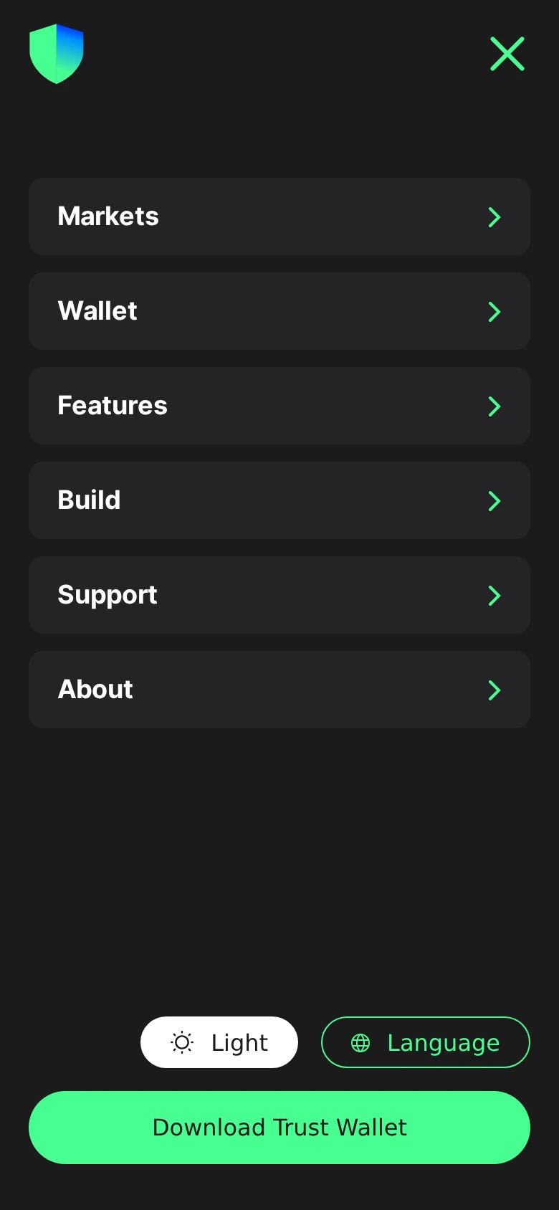Select the Features menu label
The width and height of the screenshot is (559, 1210).
pos(113,406)
